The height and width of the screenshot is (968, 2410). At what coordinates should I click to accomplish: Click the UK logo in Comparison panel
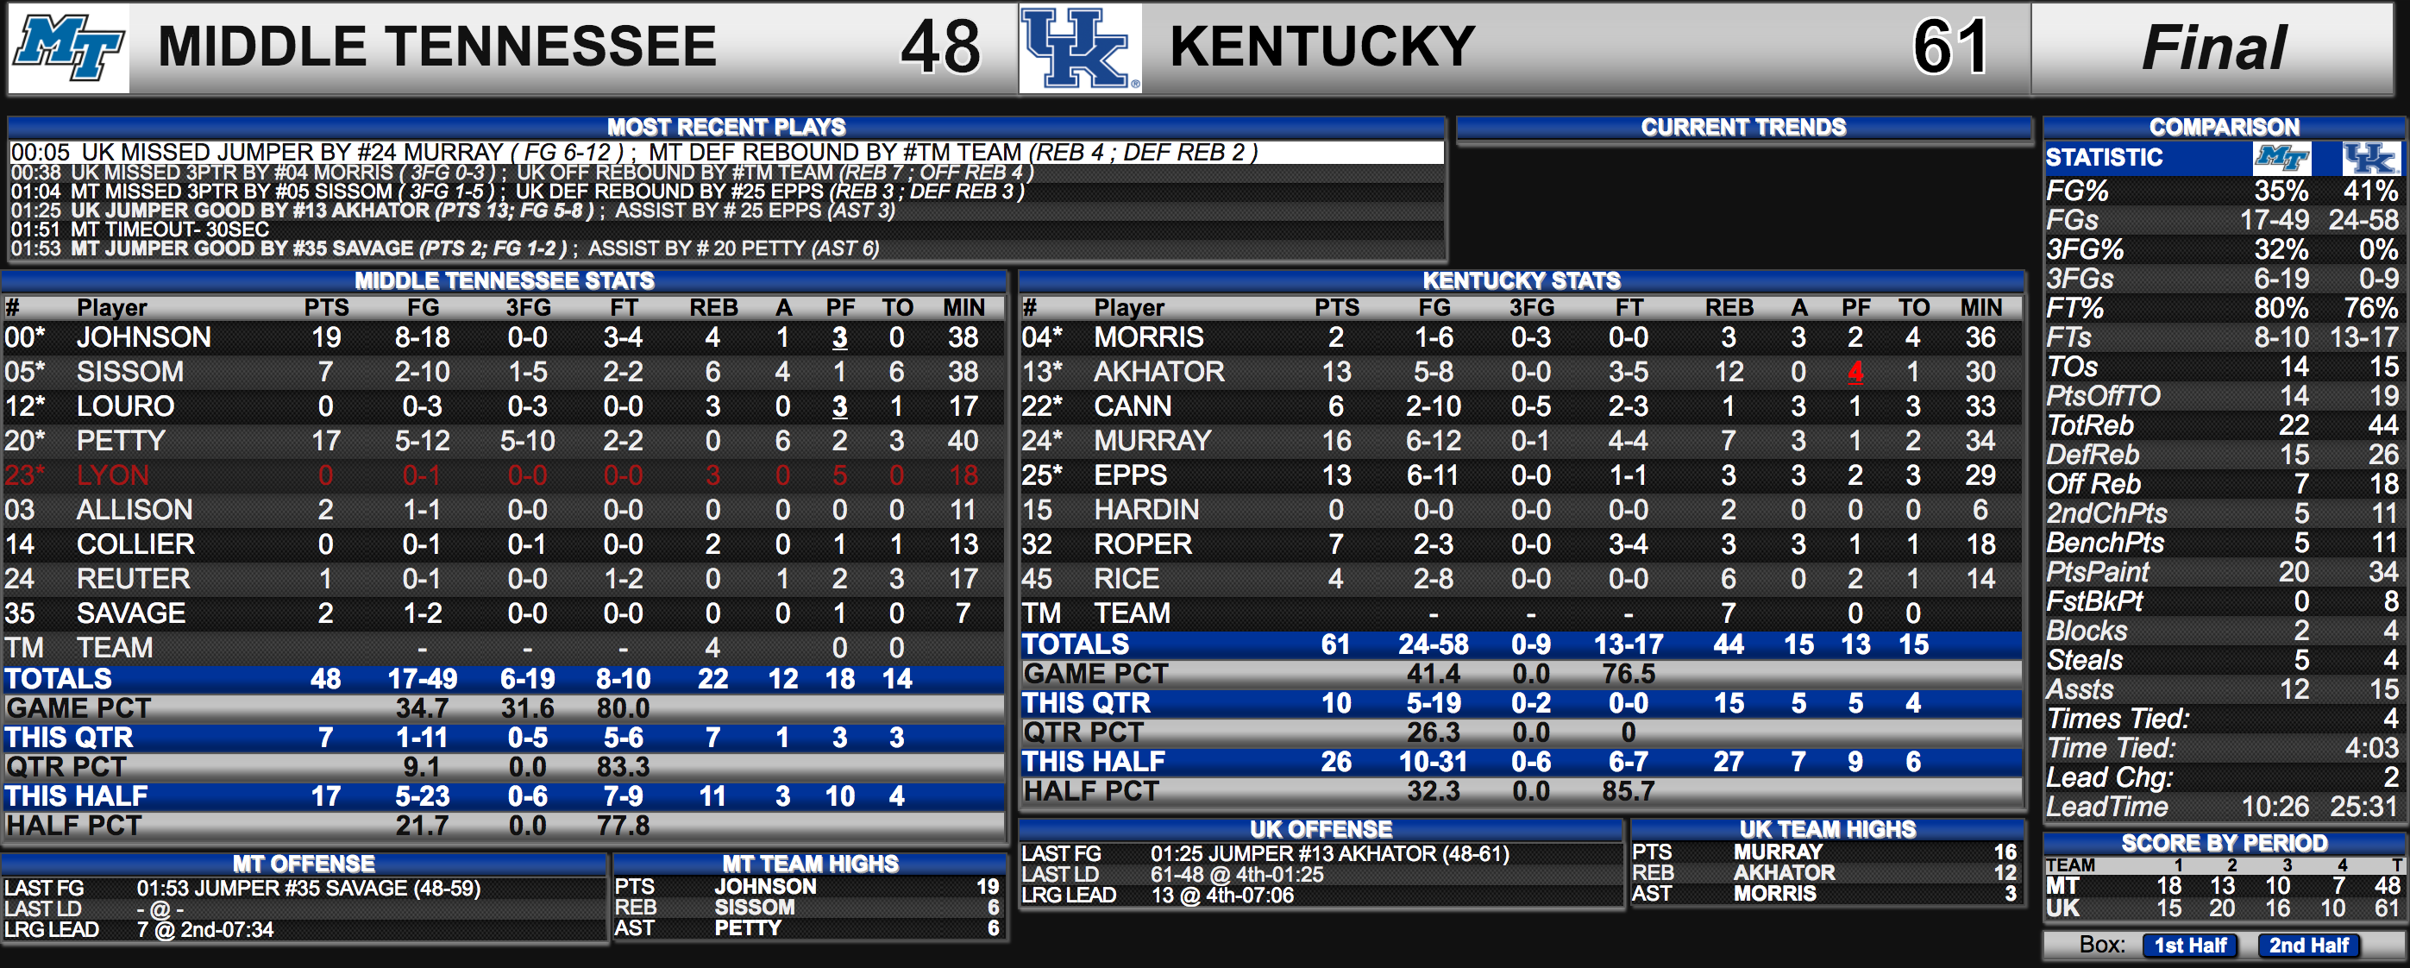tap(2369, 158)
